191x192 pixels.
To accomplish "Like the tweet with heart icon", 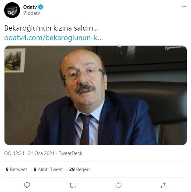I will (119, 185).
